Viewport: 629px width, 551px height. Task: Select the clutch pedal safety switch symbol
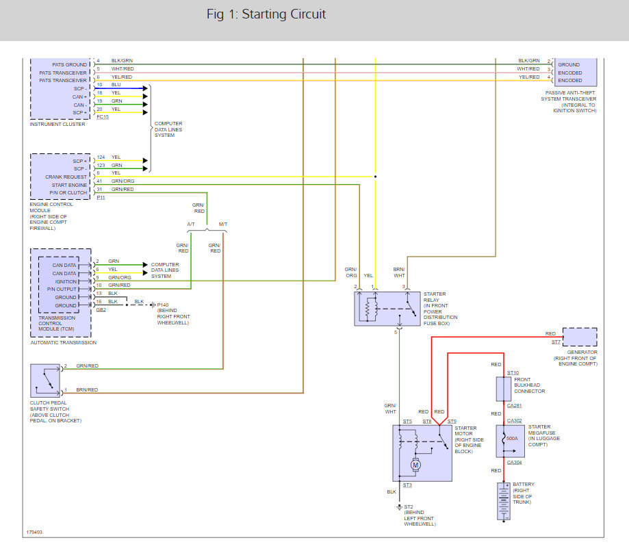click(45, 381)
